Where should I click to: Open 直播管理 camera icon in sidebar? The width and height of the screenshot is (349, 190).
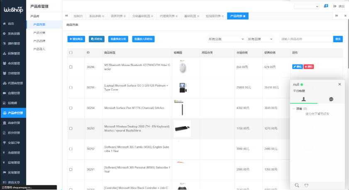4,93
